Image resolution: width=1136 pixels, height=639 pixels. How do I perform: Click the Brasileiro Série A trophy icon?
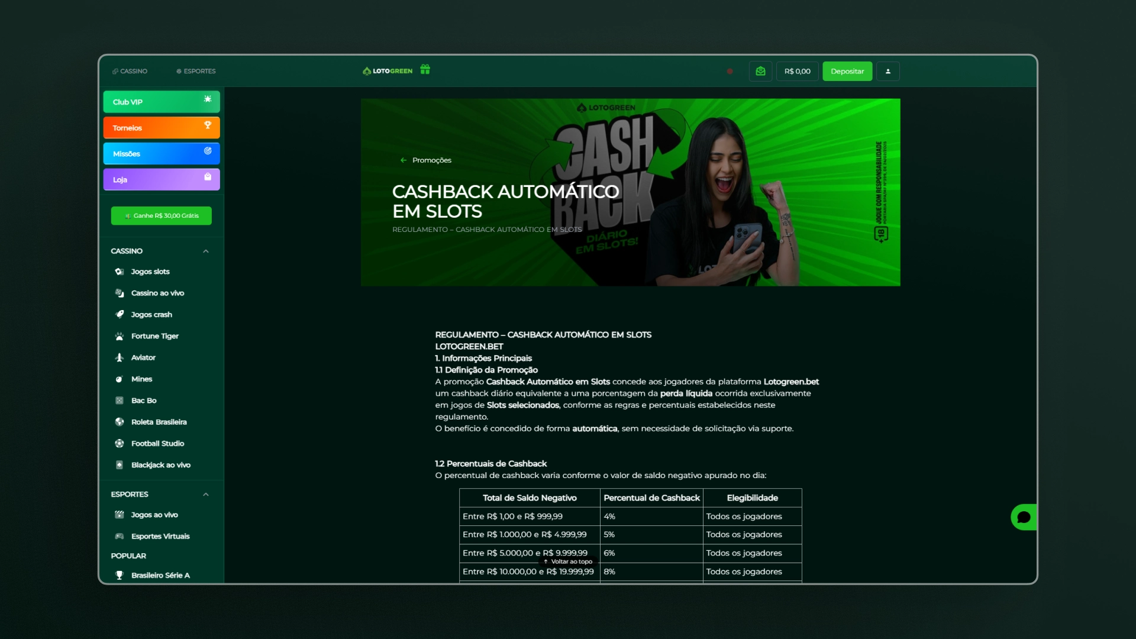point(120,575)
